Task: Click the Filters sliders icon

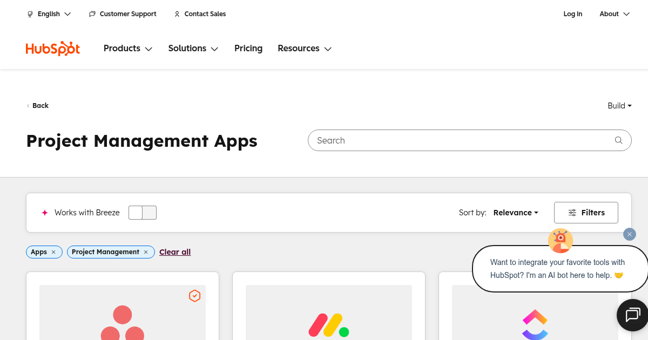Action: (573, 212)
